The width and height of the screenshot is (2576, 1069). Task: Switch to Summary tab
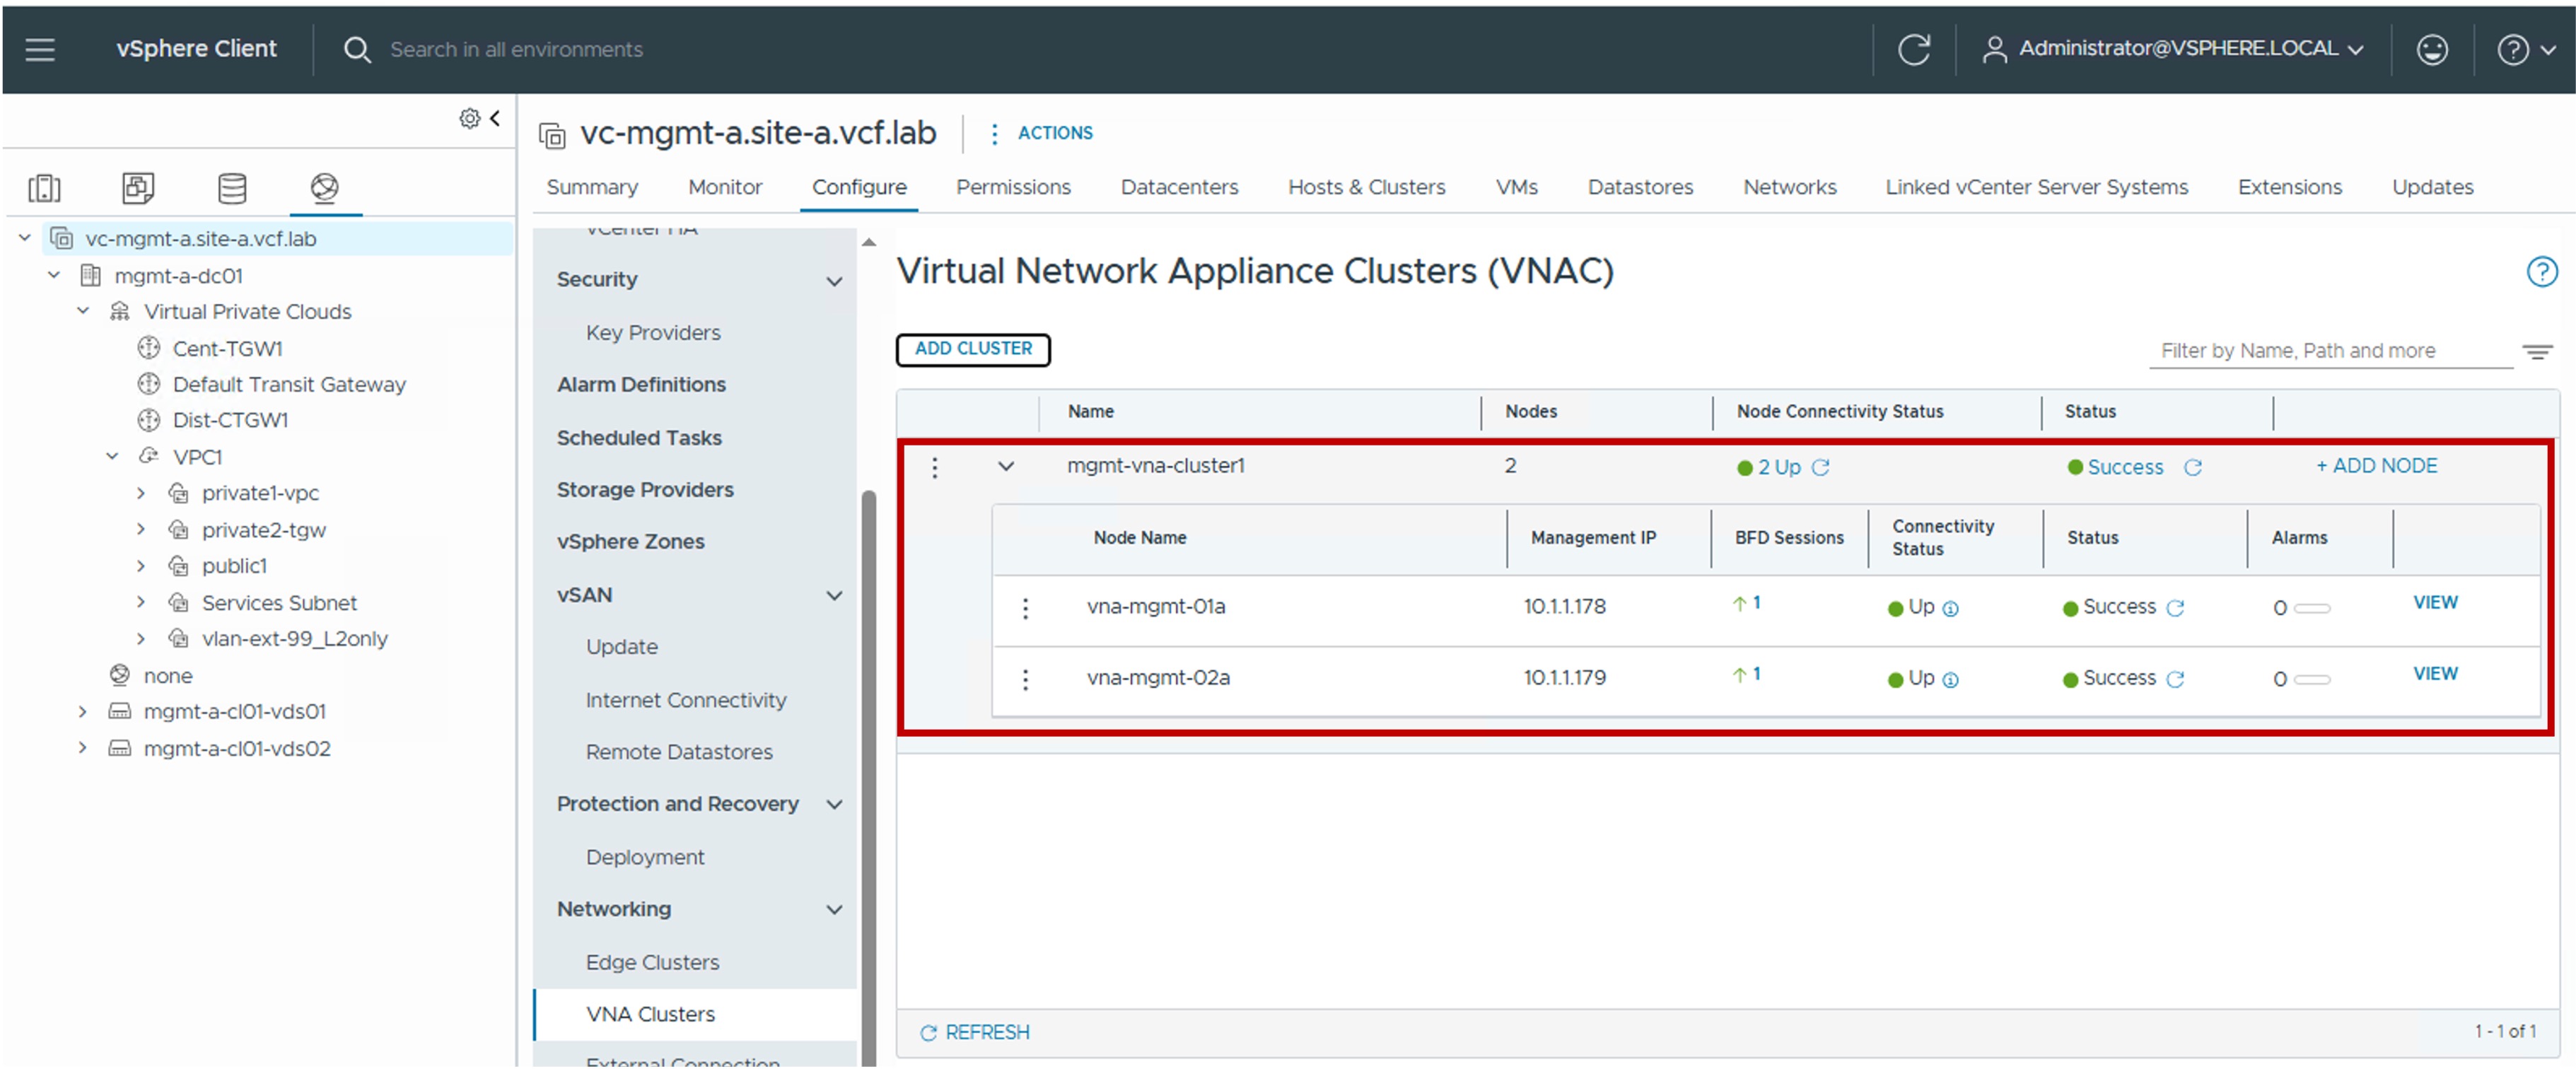point(592,187)
